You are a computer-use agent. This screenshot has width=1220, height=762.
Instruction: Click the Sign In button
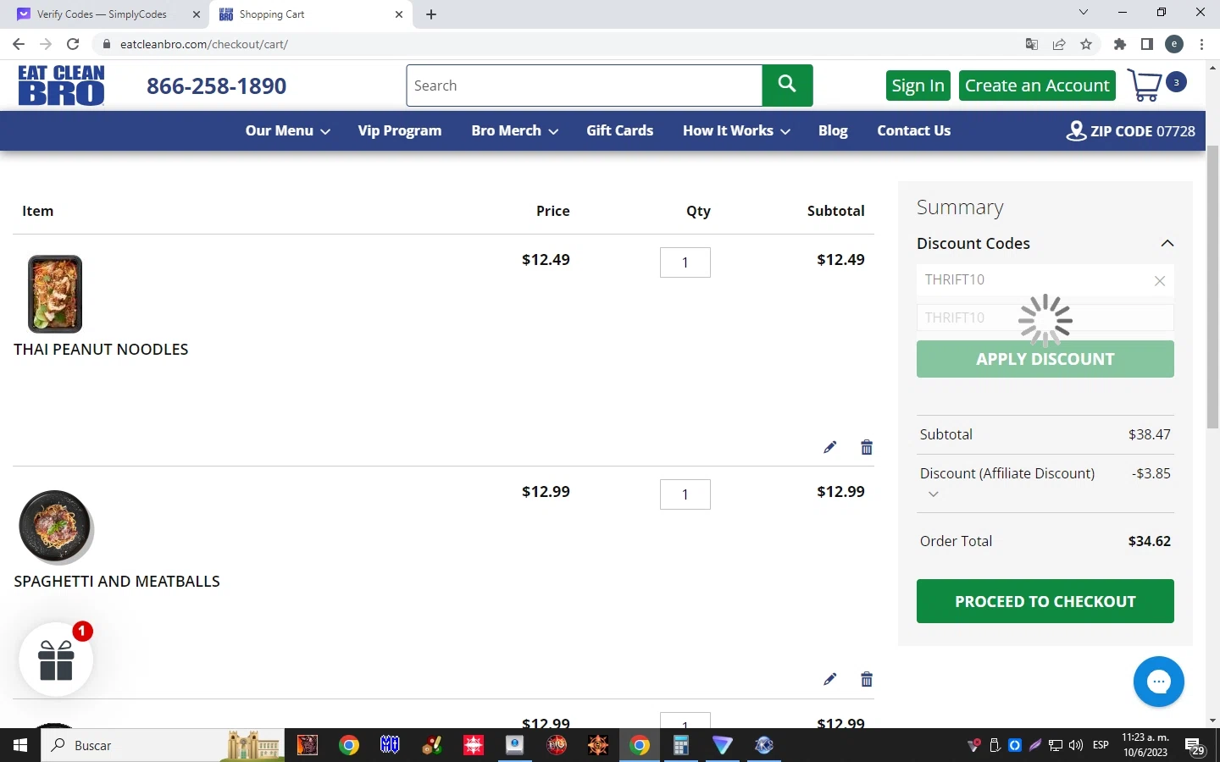point(918,86)
